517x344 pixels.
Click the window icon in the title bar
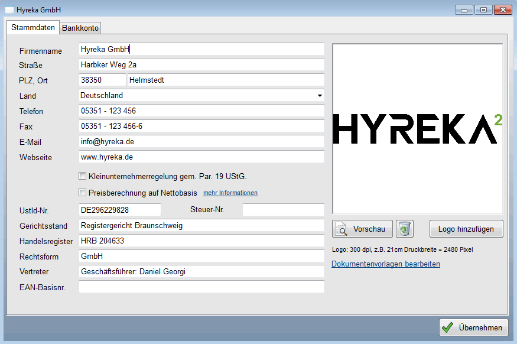[9, 10]
